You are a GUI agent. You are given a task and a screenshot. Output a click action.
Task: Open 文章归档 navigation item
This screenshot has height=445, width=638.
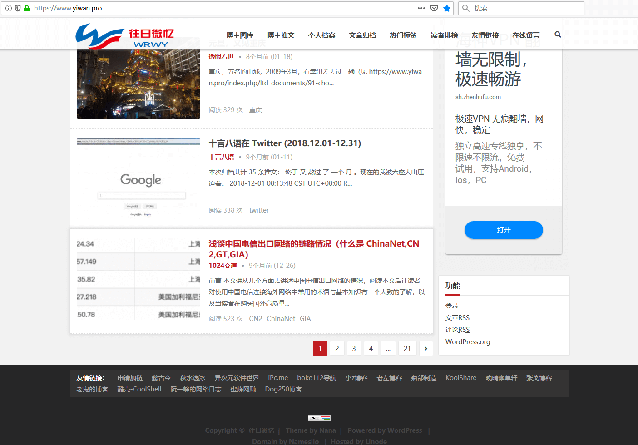pos(362,35)
